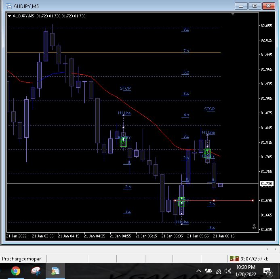Open the volume speaker tray icon

click(228, 271)
